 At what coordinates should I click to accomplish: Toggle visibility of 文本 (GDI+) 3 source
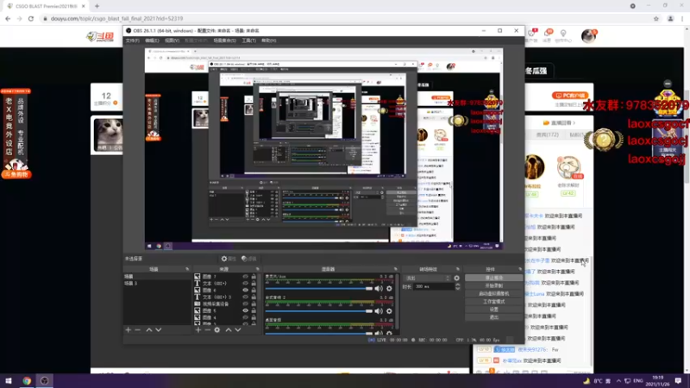click(245, 297)
